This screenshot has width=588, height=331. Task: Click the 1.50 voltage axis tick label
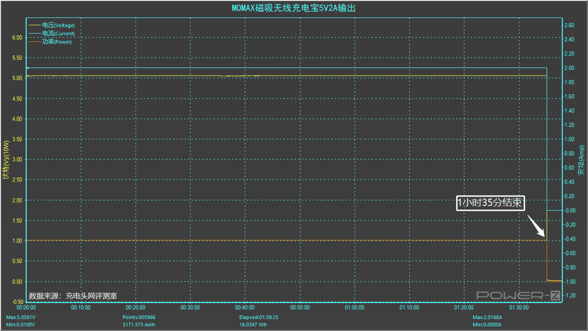coord(17,220)
